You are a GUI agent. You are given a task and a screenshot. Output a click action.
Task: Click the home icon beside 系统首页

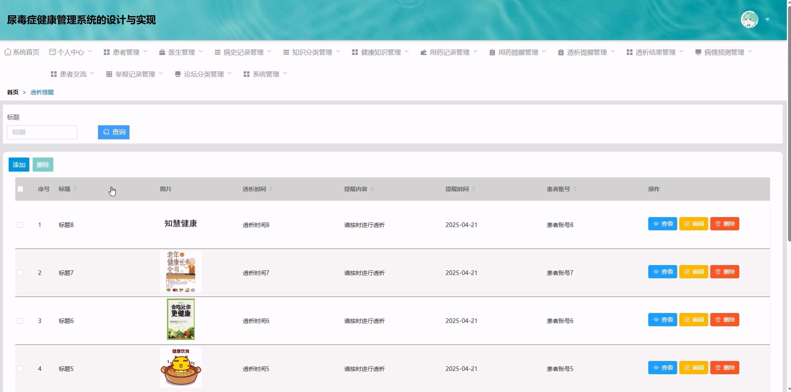[x=8, y=52]
